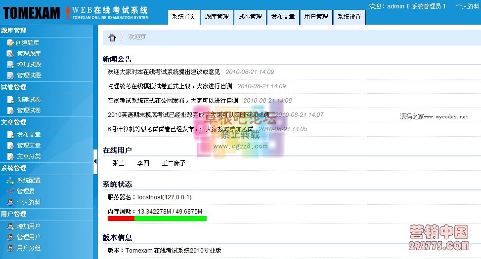Open news 在线考试系统正式在公网发布

tap(173, 101)
